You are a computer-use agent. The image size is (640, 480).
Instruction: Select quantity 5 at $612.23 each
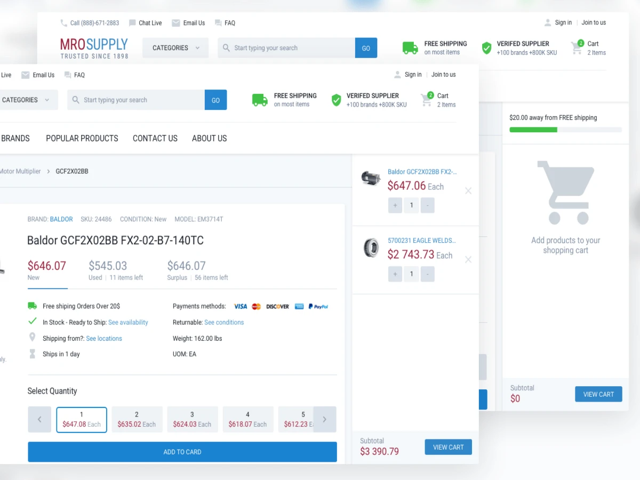coord(296,420)
